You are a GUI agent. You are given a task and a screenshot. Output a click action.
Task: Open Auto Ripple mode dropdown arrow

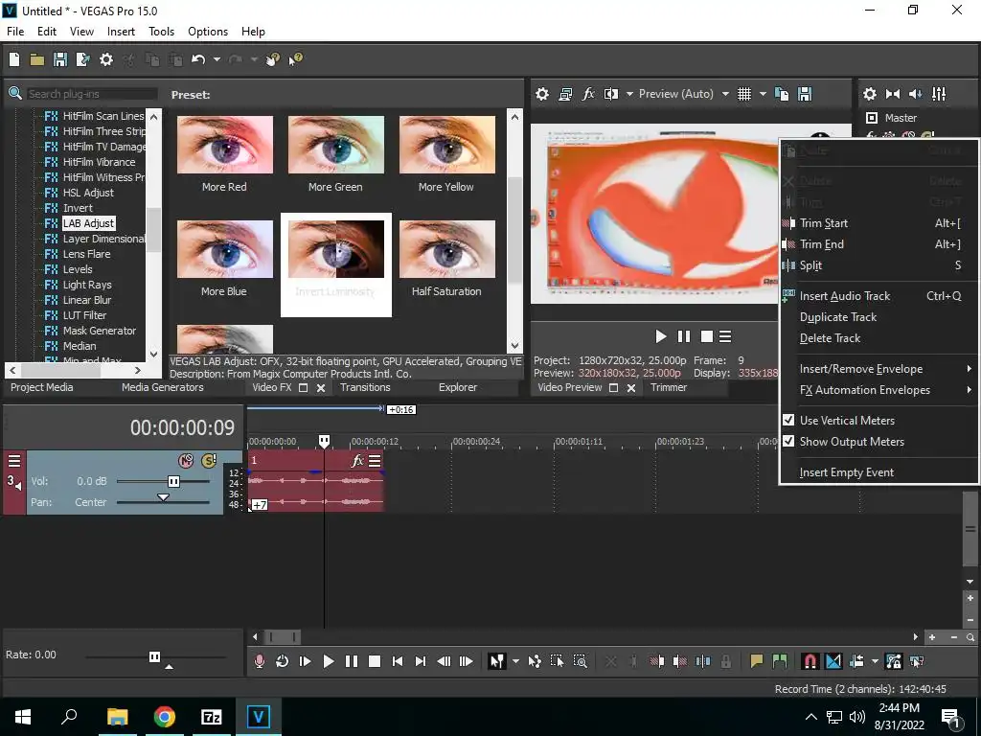click(875, 661)
